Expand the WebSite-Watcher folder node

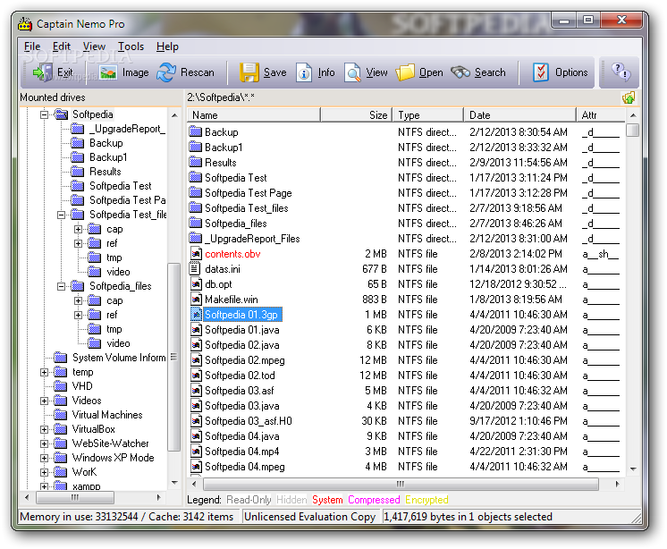click(44, 444)
